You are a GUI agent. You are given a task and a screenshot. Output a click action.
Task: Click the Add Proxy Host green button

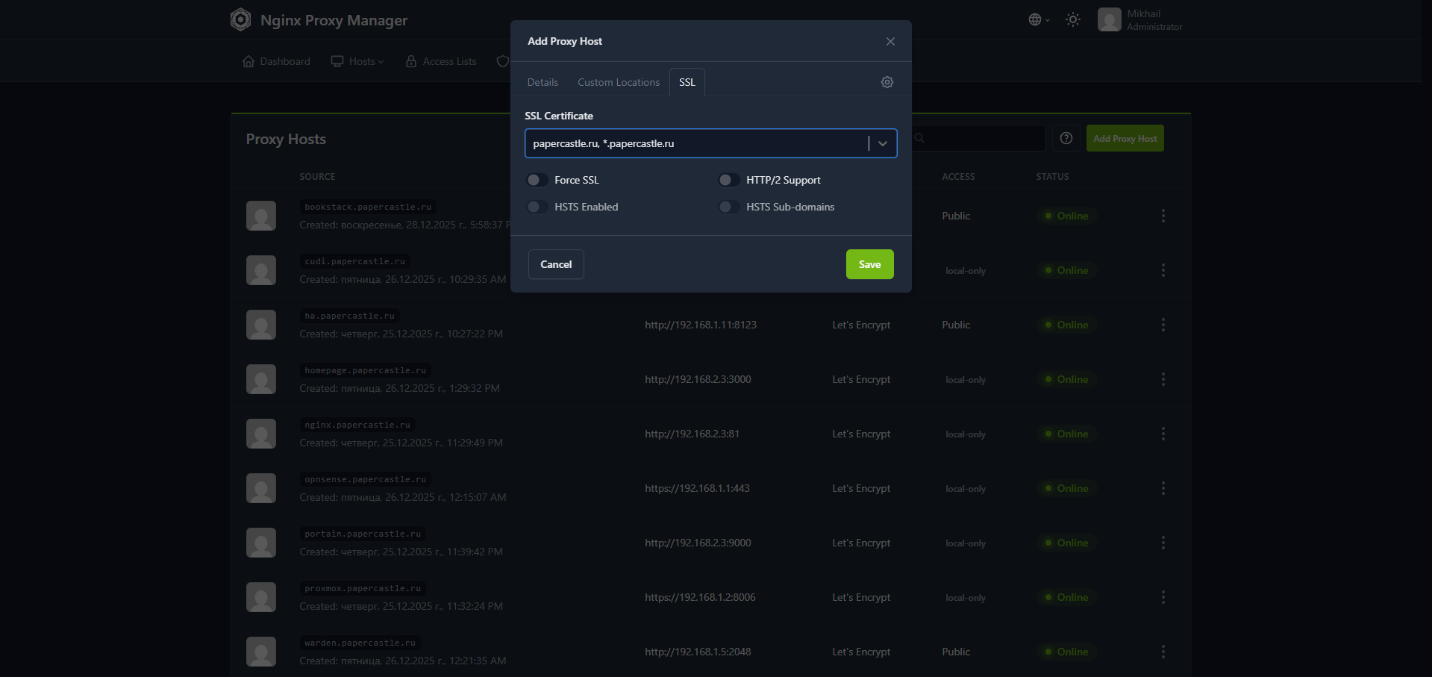[x=1125, y=138]
